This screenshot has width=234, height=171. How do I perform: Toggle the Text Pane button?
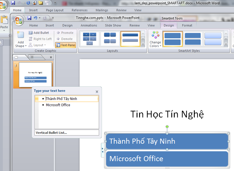65,45
